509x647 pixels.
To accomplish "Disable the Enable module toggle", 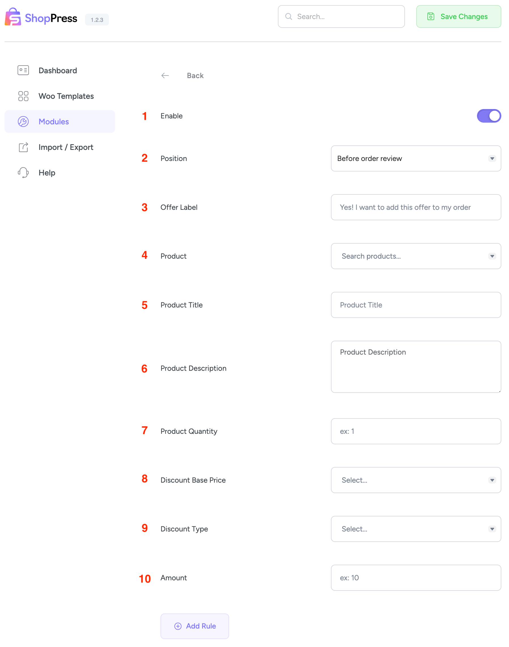I will point(489,116).
